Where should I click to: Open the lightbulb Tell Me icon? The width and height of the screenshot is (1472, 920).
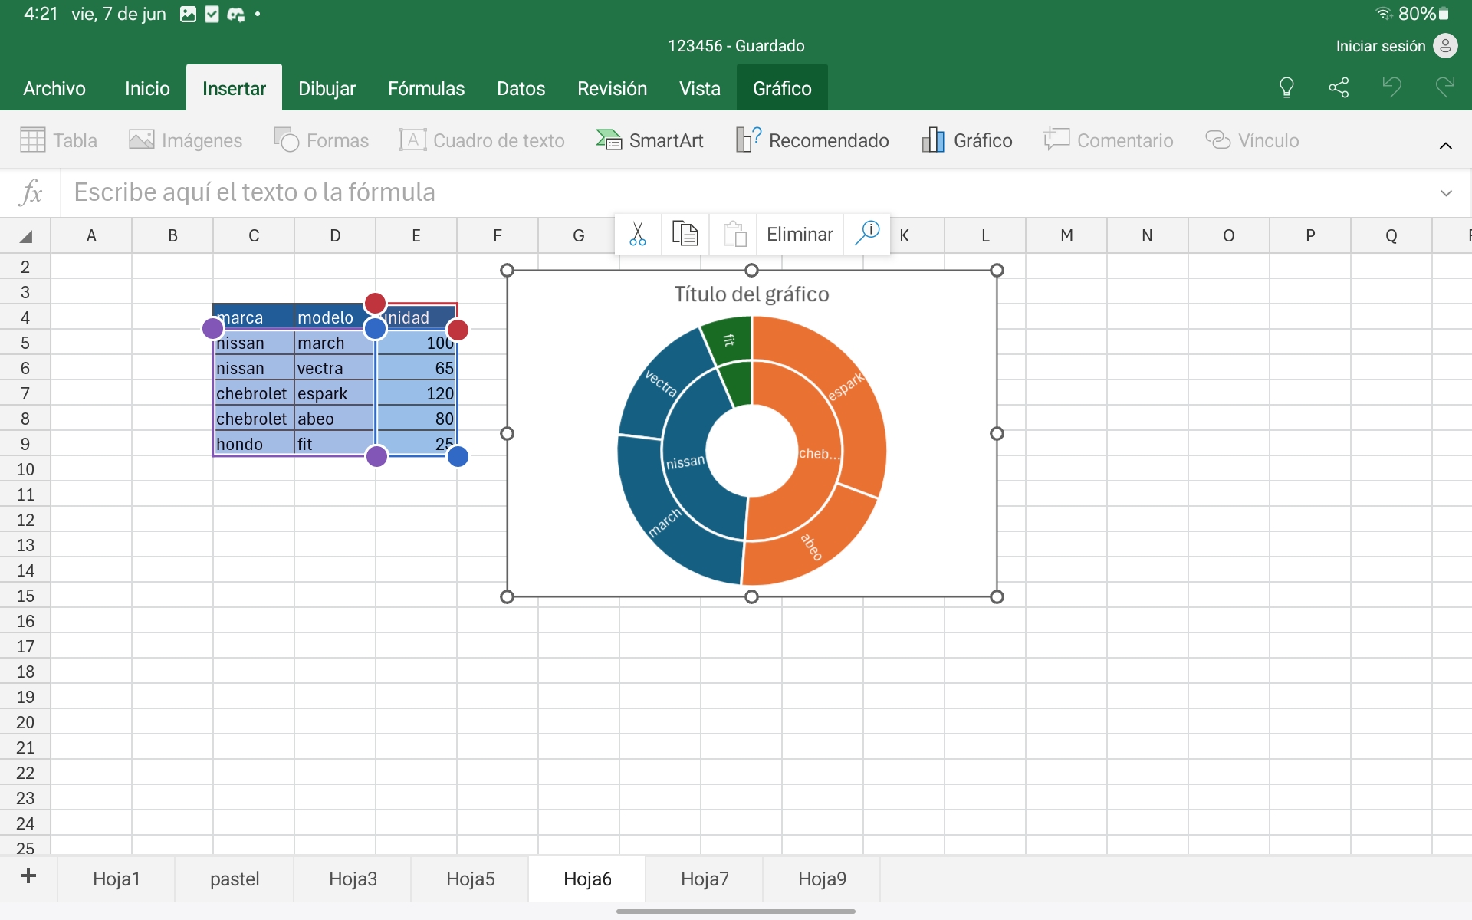1286,87
